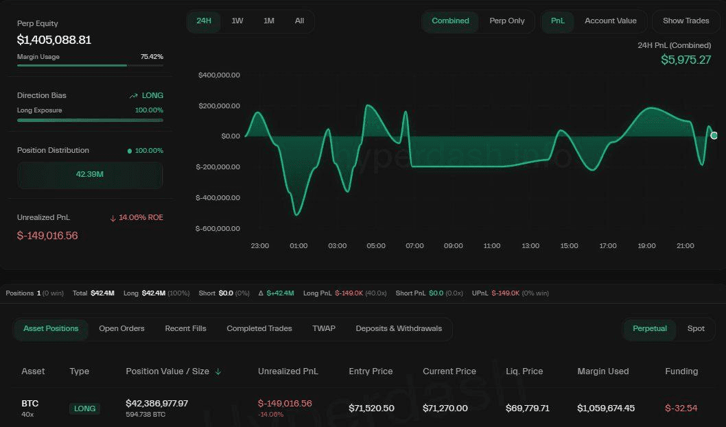Viewport: 726px width, 427px height.
Task: Open the Completed Trades tab
Action: (x=259, y=329)
